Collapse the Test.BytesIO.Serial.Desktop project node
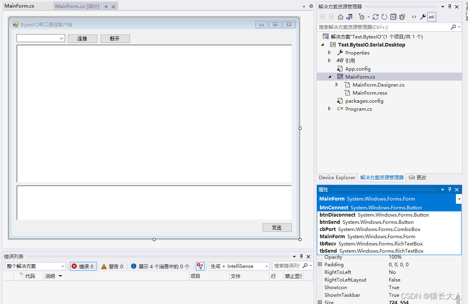 322,45
